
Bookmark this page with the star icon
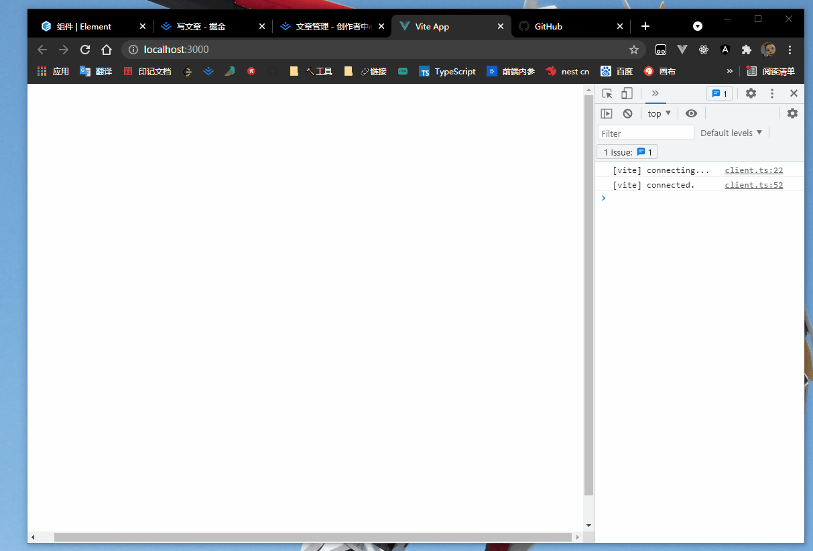(x=633, y=50)
